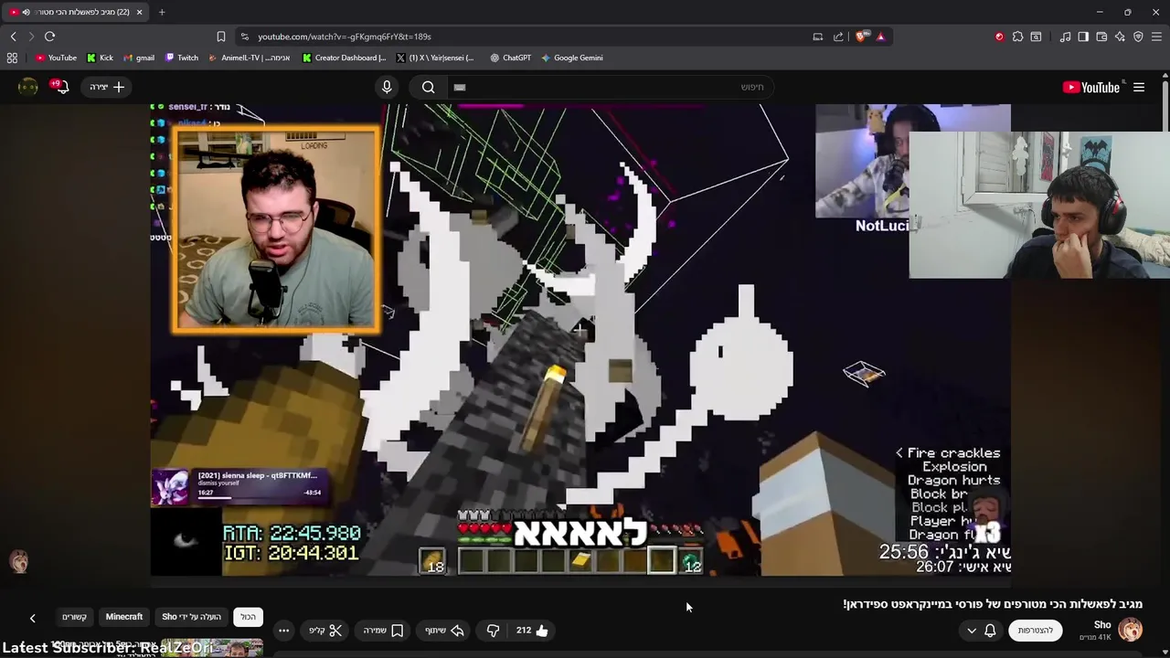The image size is (1170, 658).
Task: Open the YouTube notifications bell
Action: (x=61, y=87)
